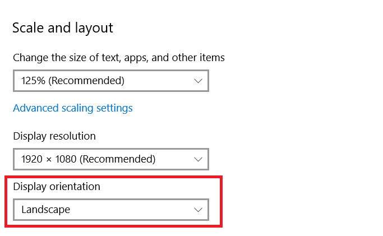Click the word 'orientation' in the label
The height and width of the screenshot is (236, 383).
click(73, 187)
